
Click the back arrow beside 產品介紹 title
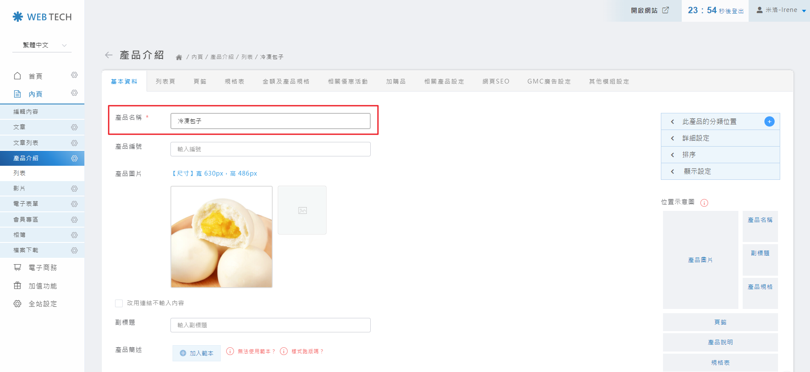[109, 55]
